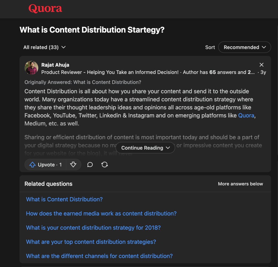This screenshot has height=267, width=278.
Task: Click Rajat Ahuja's profile picture
Action: (31, 68)
